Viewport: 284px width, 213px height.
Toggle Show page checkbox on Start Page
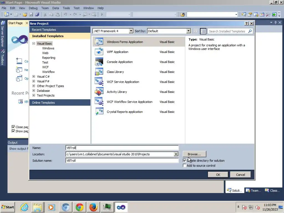13,131
